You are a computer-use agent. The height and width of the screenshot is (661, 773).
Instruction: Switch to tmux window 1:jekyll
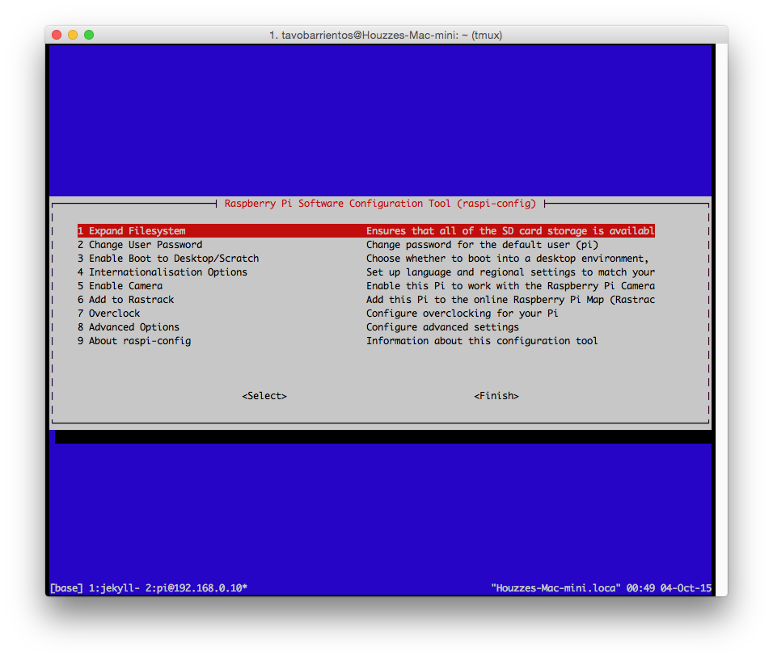point(114,588)
